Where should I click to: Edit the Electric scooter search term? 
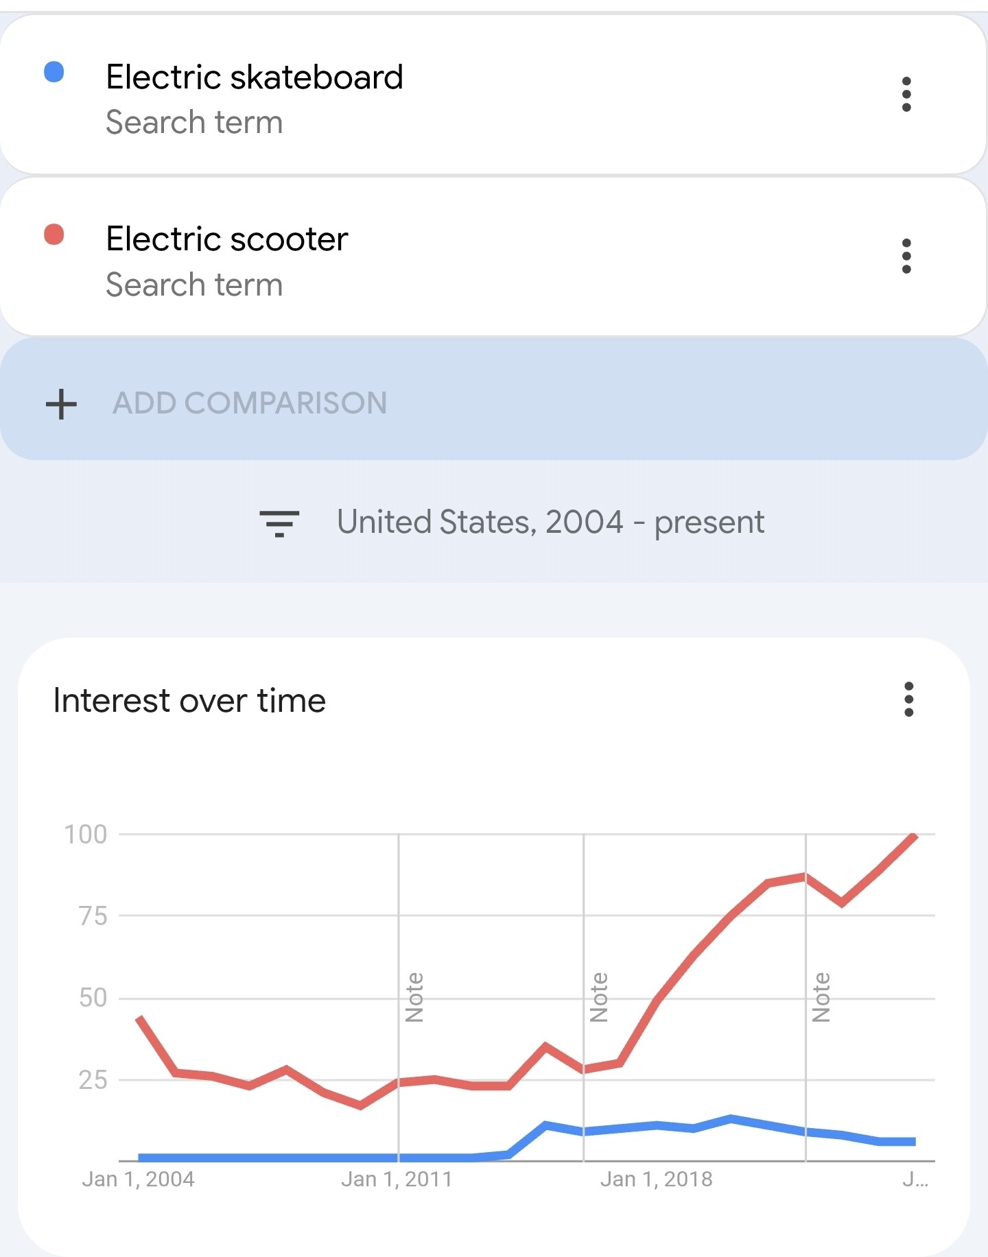pyautogui.click(x=226, y=239)
